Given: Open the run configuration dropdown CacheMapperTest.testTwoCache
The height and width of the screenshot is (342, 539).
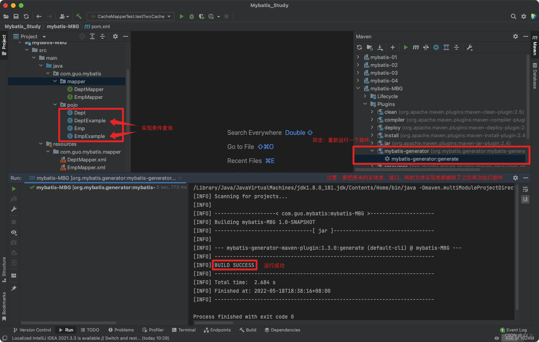Looking at the screenshot, I should 131,16.
